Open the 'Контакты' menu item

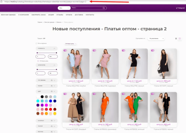point(90,15)
